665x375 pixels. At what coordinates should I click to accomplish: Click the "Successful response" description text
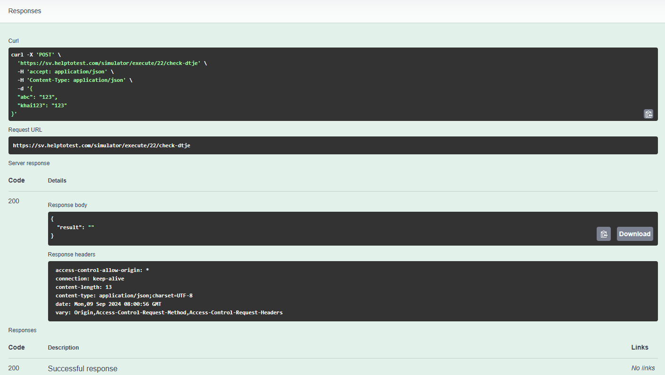[82, 368]
